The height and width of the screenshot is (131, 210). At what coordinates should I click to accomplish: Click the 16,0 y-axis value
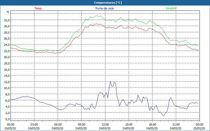tap(7, 70)
